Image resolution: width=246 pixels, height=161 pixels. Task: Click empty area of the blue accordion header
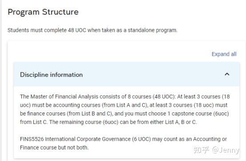coord(149,74)
